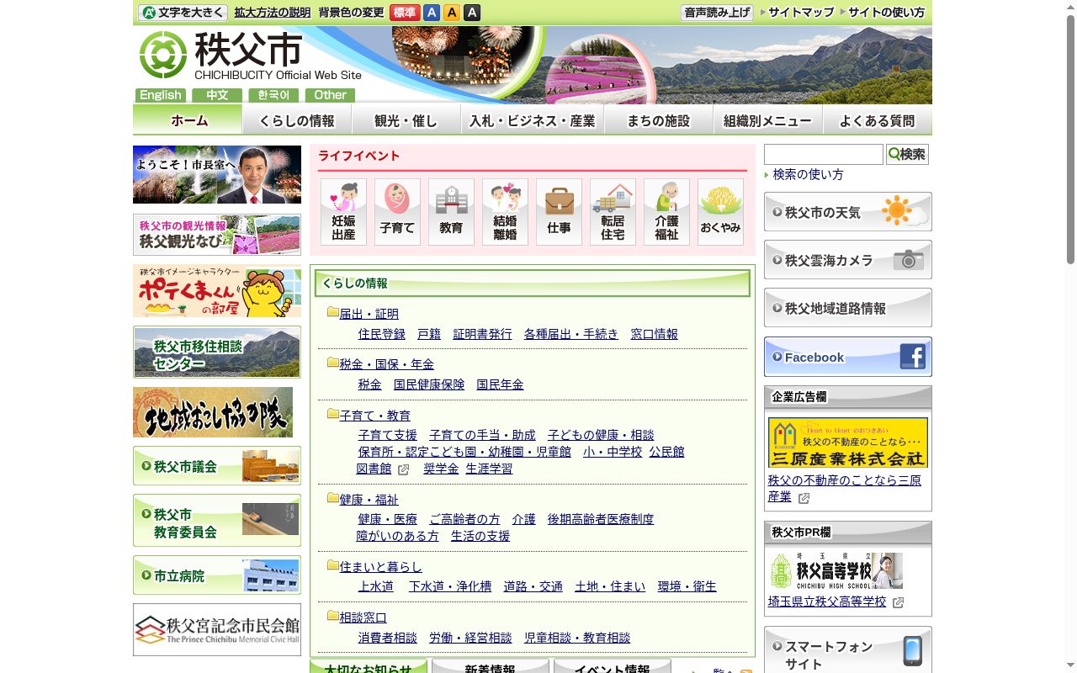Open the 秩父市移住相談センター banner

(217, 352)
